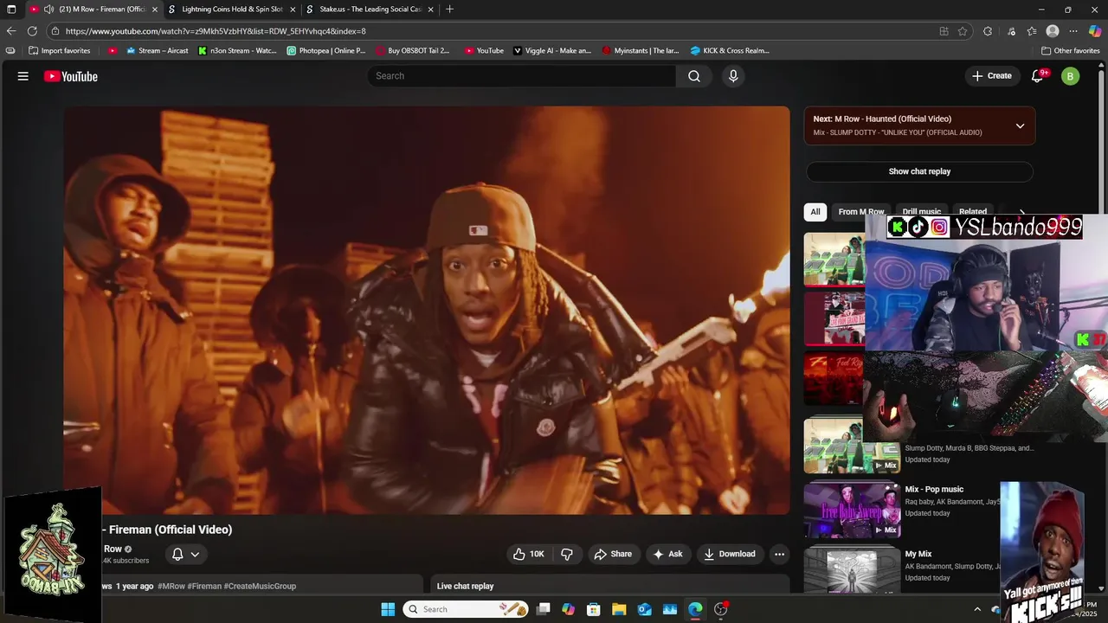
Task: Click the Windows taskbar search box
Action: pos(465,609)
